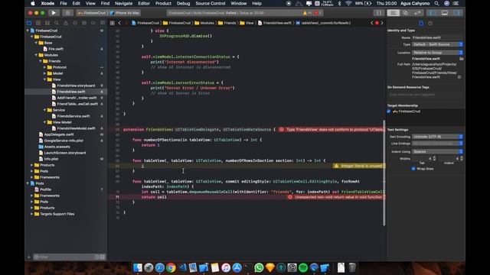Expand the Model folder
The width and height of the screenshot is (490, 275).
pyautogui.click(x=44, y=73)
